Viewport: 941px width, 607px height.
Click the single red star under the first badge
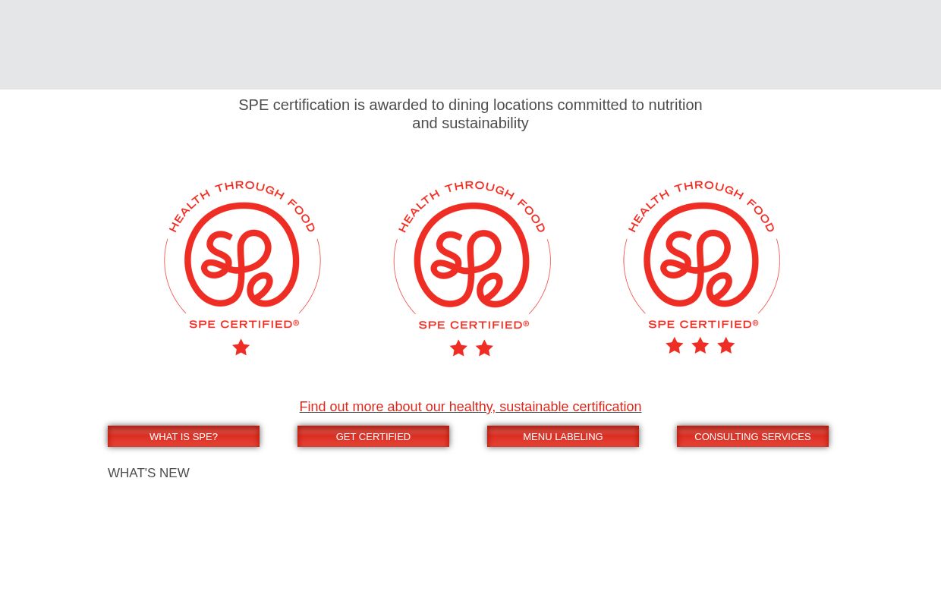point(241,347)
